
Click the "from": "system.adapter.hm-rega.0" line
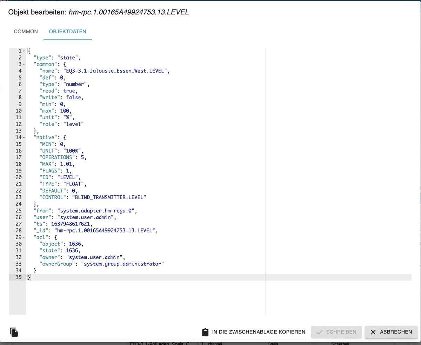[x=85, y=211]
